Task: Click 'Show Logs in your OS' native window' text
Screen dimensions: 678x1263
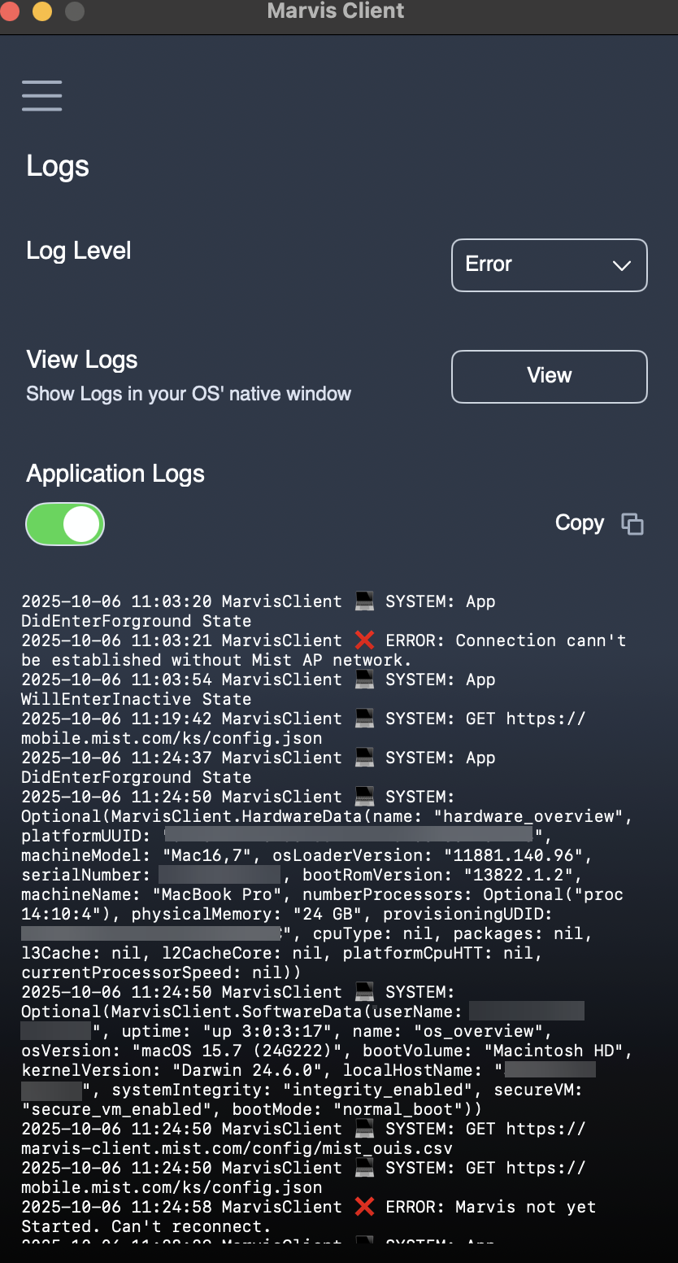Action: click(x=189, y=394)
